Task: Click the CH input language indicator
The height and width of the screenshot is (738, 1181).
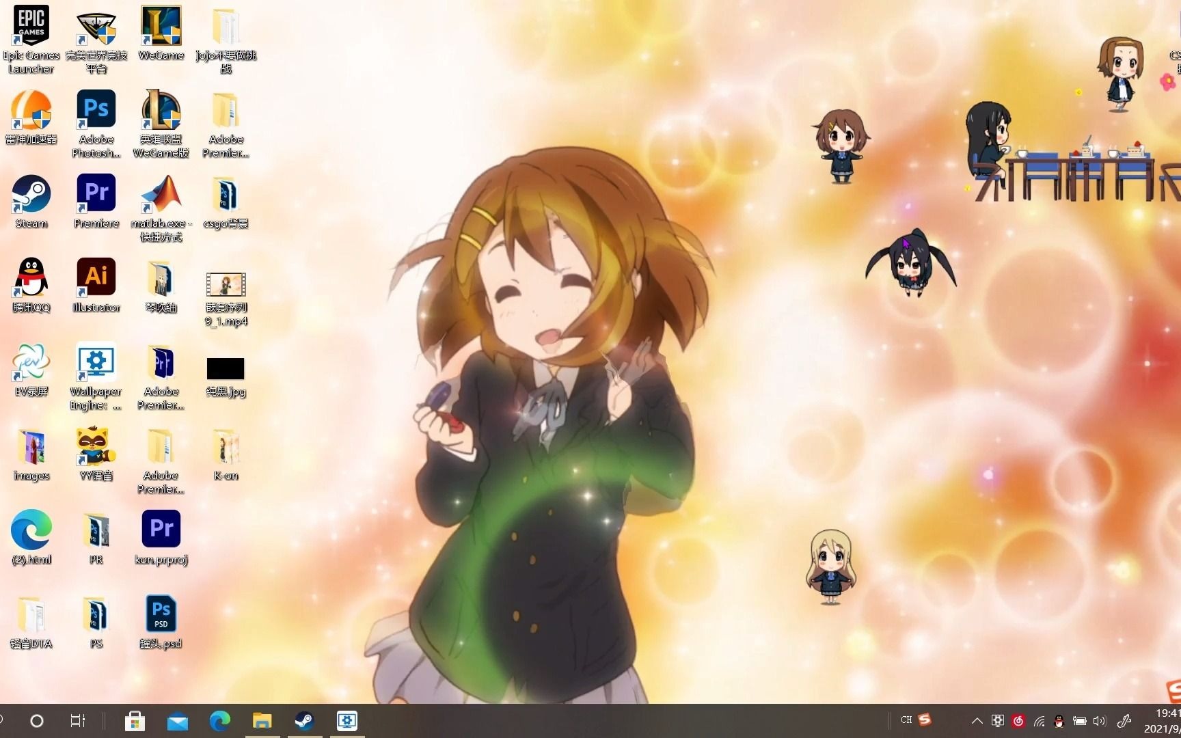Action: [x=906, y=720]
